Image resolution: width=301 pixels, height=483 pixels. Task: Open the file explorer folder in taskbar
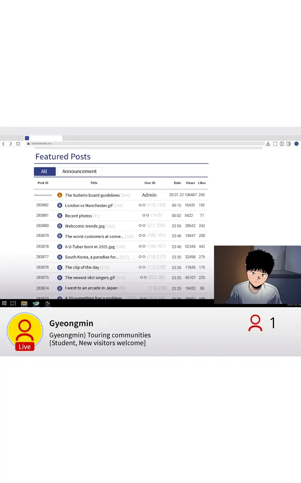pyautogui.click(x=24, y=303)
